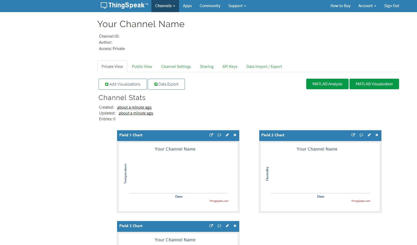This screenshot has width=417, height=245.
Task: Click ThingSpeak.com link in Field 1 Chart
Action: [219, 201]
